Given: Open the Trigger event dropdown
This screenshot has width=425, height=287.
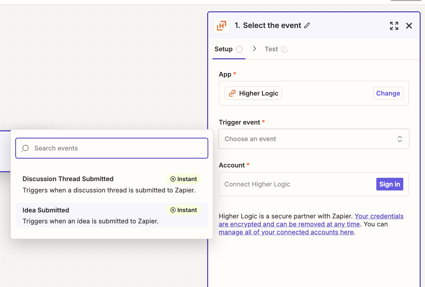Looking at the screenshot, I should (314, 139).
